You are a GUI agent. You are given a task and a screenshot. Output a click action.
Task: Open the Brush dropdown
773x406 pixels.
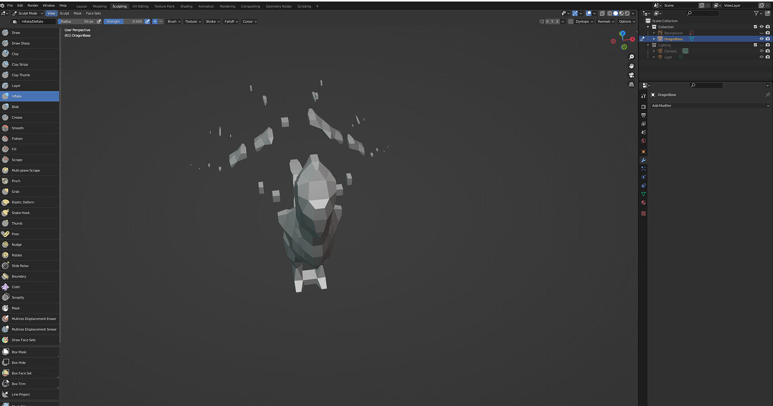coord(173,21)
